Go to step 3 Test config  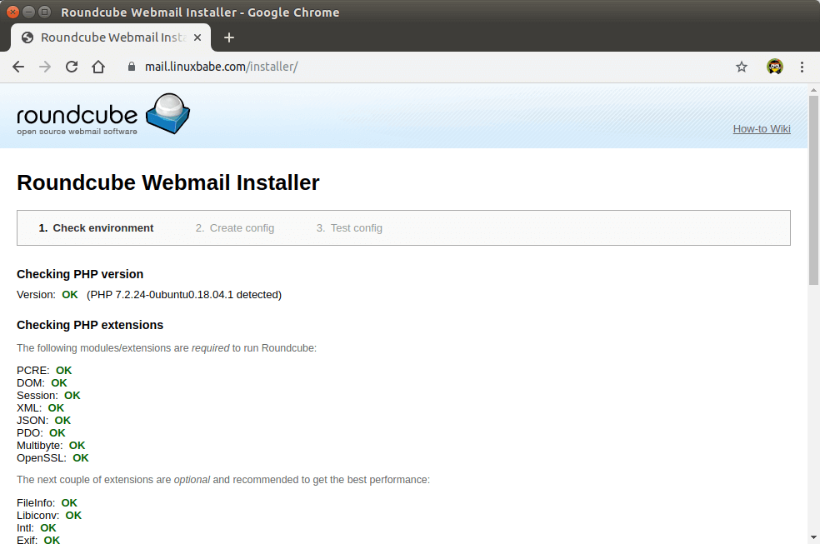pos(349,227)
